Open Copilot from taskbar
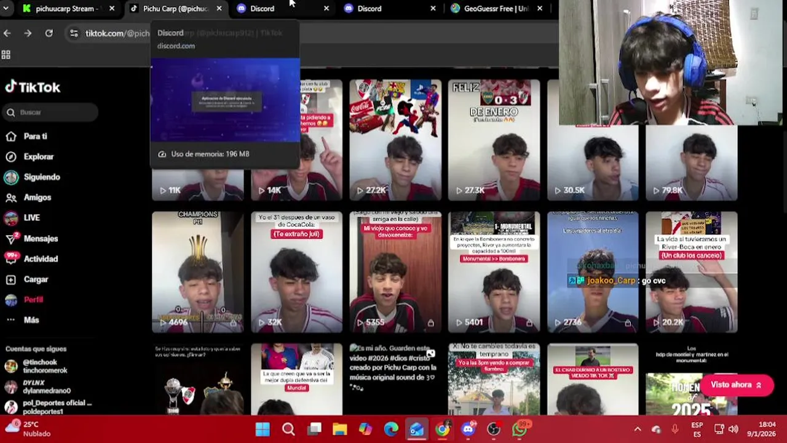 pyautogui.click(x=365, y=429)
